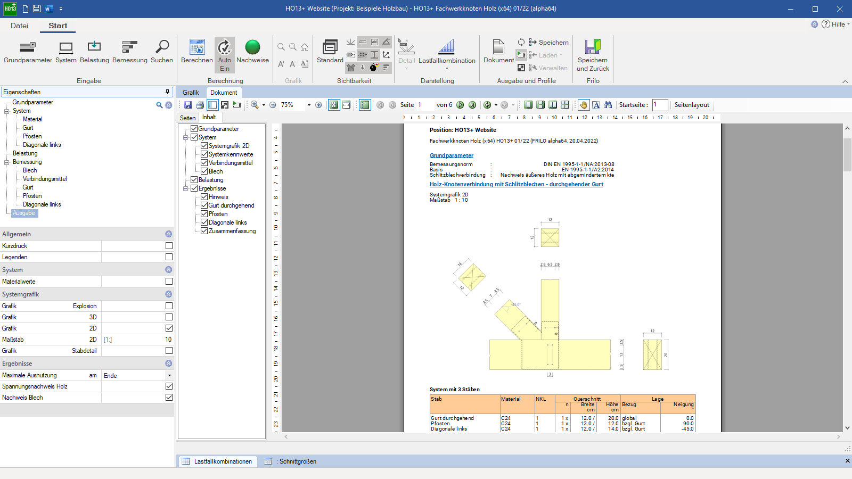Open Maximale Ausnutzung Ende dropdown
The image size is (852, 479).
pos(169,376)
